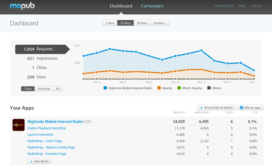Click the green What's Nearby legend swatch

coord(179,88)
